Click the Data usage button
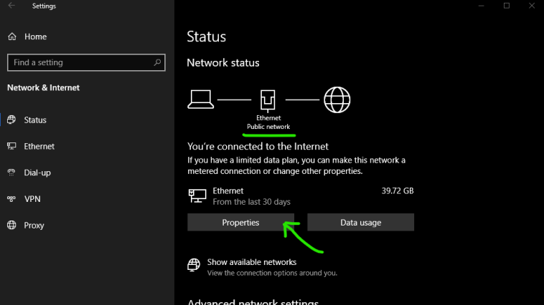Image resolution: width=544 pixels, height=305 pixels. click(360, 222)
